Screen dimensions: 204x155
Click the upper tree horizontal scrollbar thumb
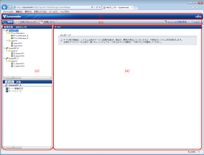13,77
